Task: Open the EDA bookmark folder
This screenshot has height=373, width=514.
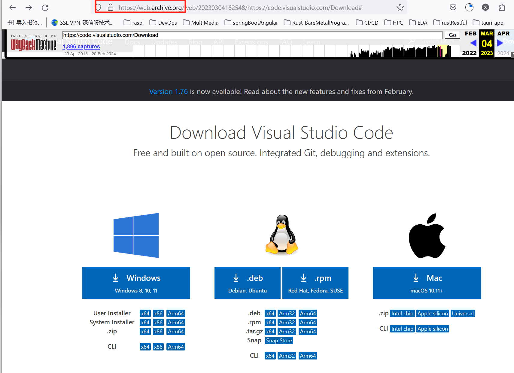Action: point(418,23)
